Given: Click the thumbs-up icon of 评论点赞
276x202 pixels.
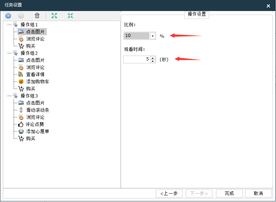Looking at the screenshot, I should 21,124.
